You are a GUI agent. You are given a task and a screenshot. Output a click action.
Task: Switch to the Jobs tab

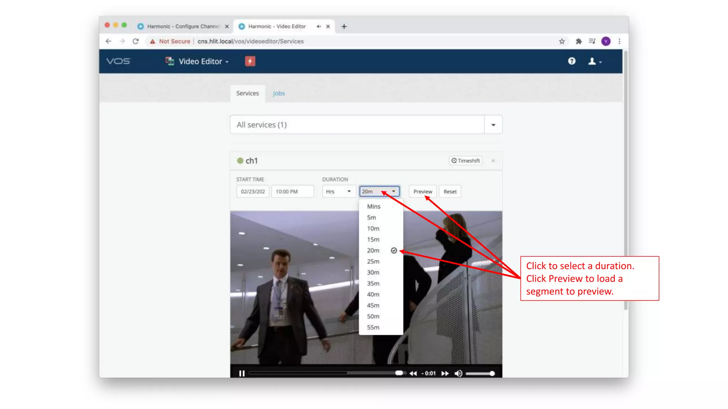[279, 93]
